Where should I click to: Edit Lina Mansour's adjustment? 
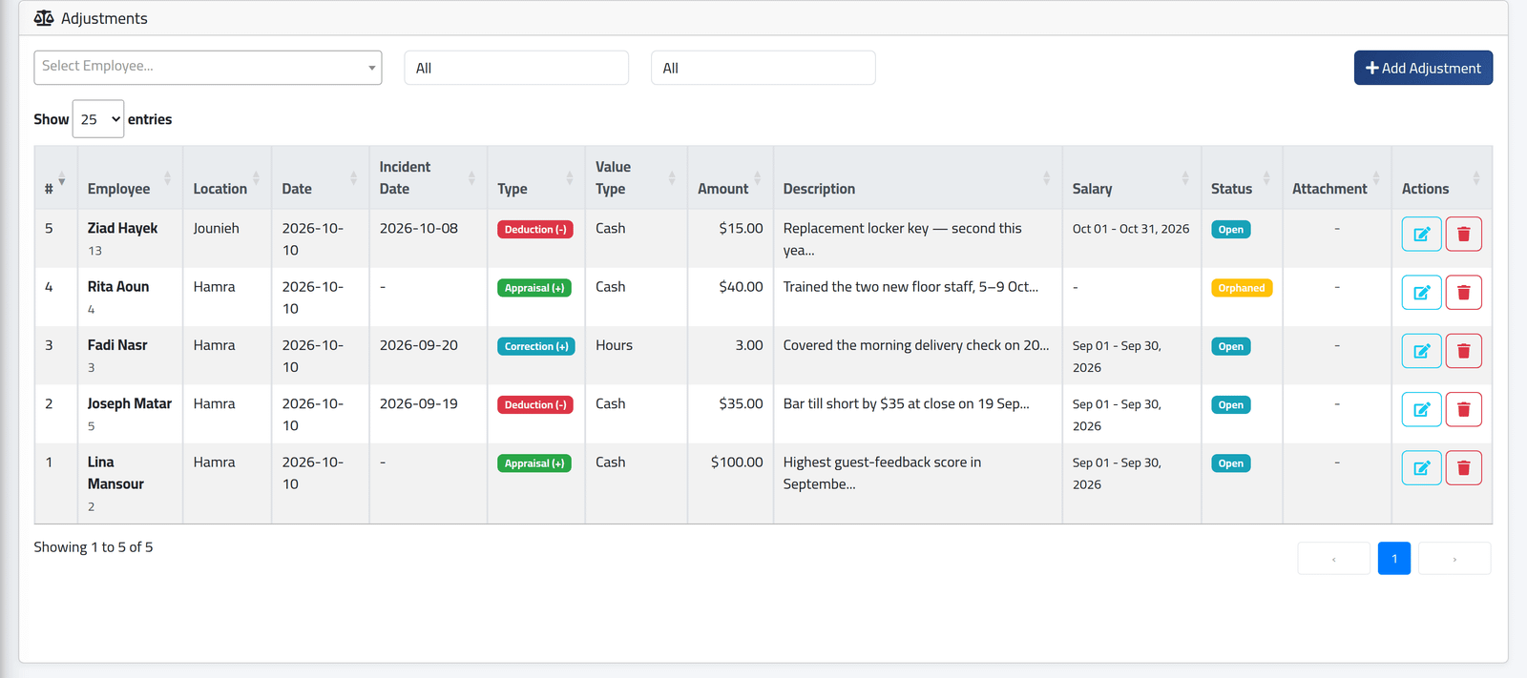pos(1421,467)
